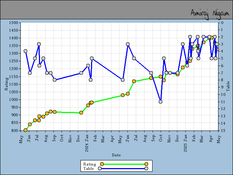The width and height of the screenshot is (233, 175).
Task: Click the Date axis title
Action: point(116,155)
